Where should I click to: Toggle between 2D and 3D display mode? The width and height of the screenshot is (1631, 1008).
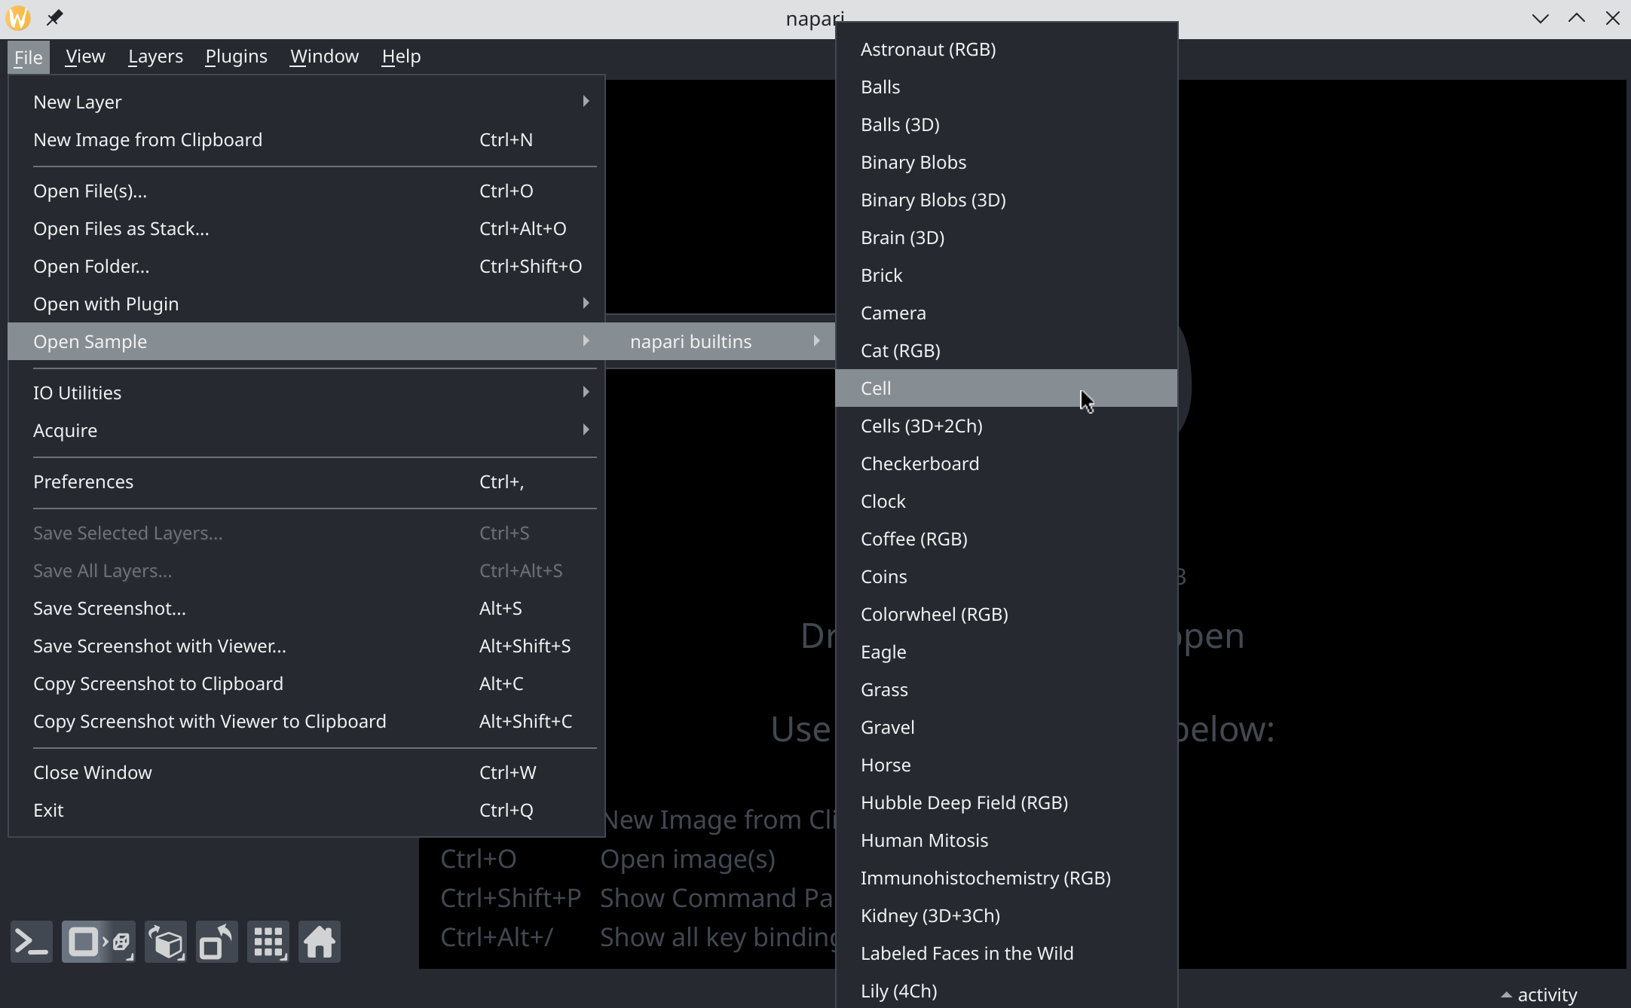coord(98,942)
